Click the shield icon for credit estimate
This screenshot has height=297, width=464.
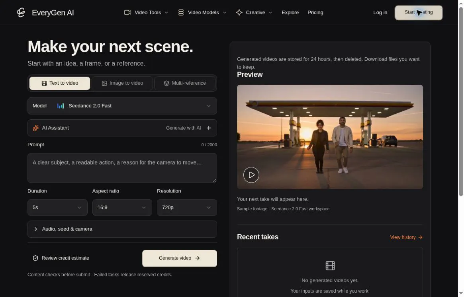coord(35,258)
